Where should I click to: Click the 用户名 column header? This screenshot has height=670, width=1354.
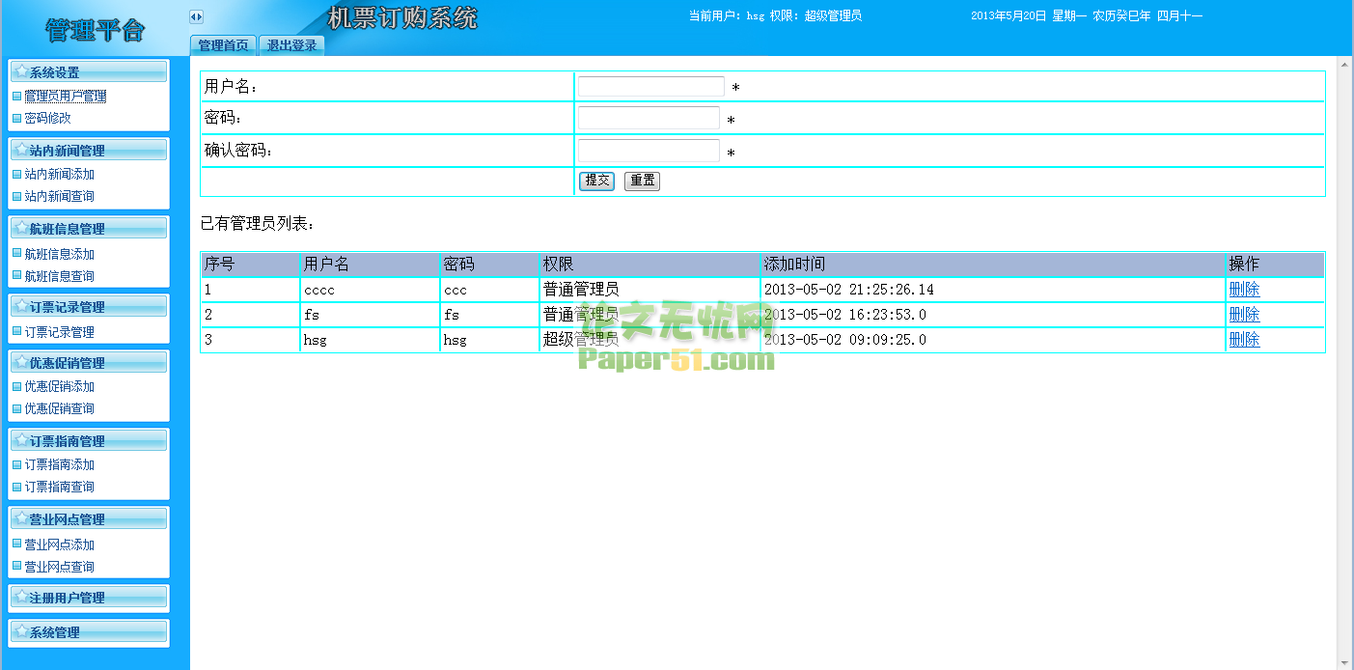[370, 265]
